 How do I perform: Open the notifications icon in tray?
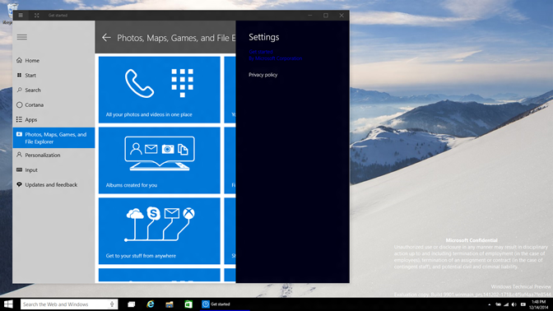[x=523, y=304]
